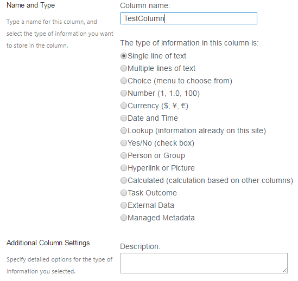Choose Managed Metadata option

(124, 218)
